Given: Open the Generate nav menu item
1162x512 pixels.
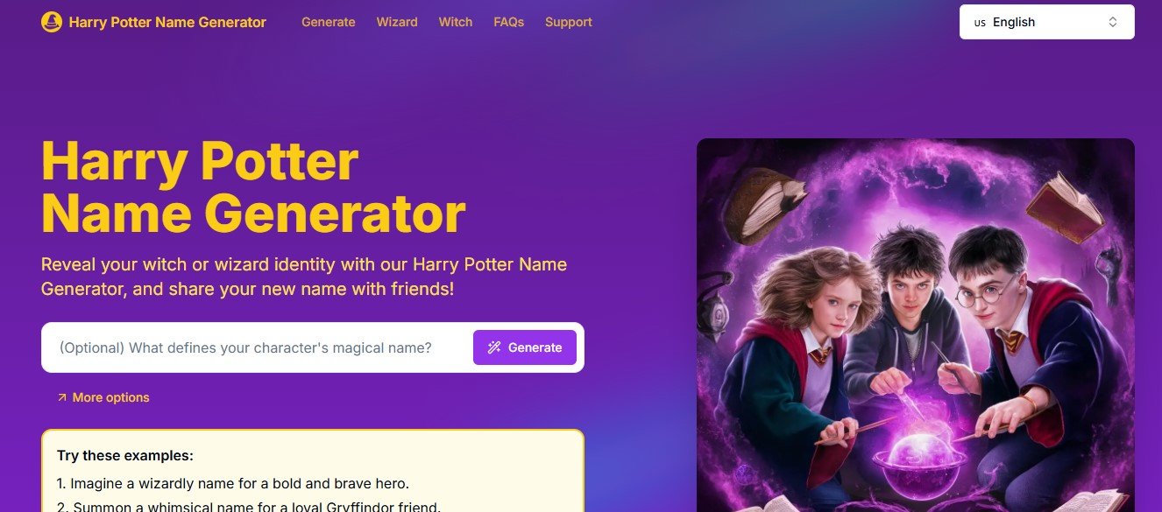Looking at the screenshot, I should [329, 22].
